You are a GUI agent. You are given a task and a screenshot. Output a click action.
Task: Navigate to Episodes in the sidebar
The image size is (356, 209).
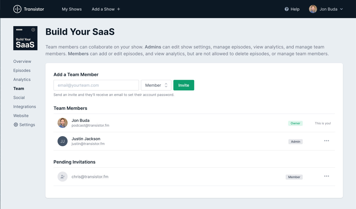[22, 70]
